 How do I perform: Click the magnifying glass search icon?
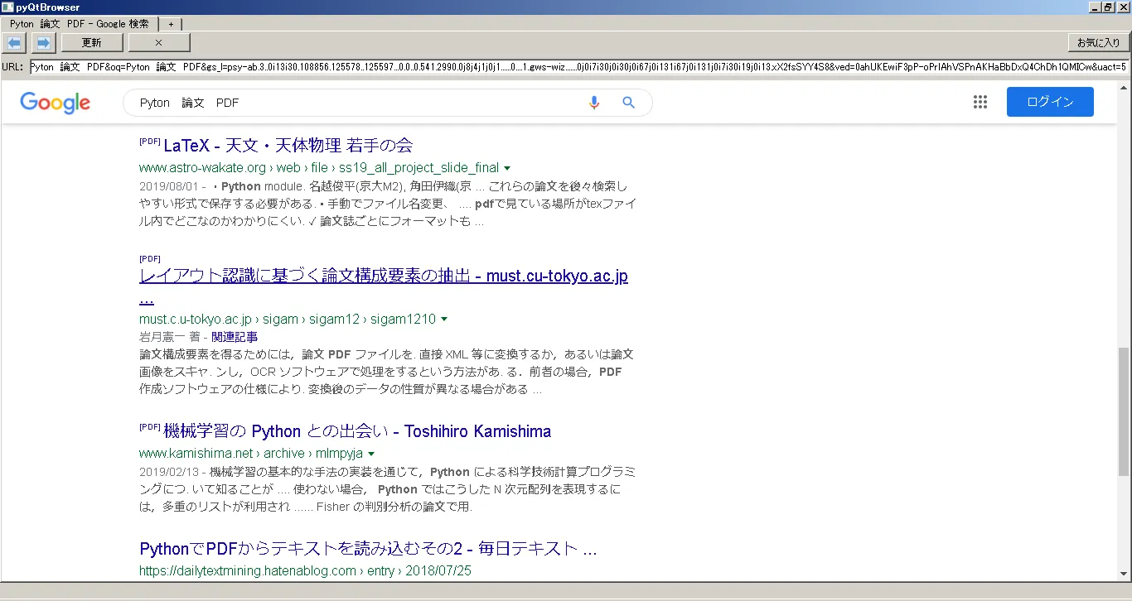pyautogui.click(x=628, y=103)
